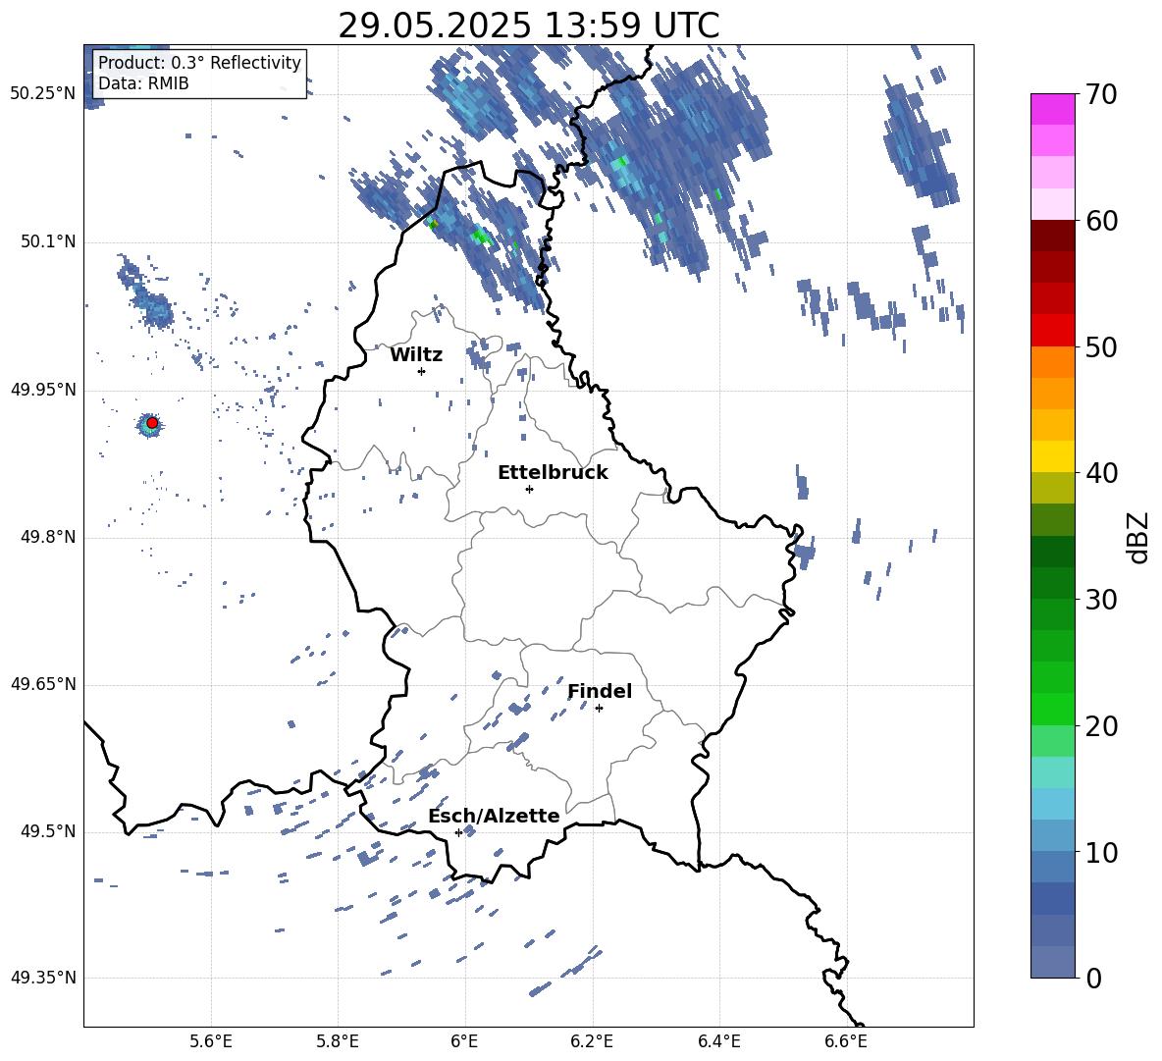Click the 6.2°E longitude tick label
Screen dimensions: 1162x1061
[592, 1041]
